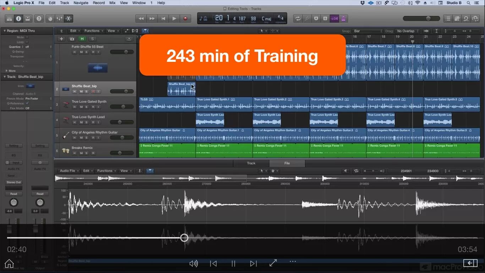This screenshot has height=273, width=485.
Task: Solo the City of Angeles Rhythm Guitar track
Action: 87,138
